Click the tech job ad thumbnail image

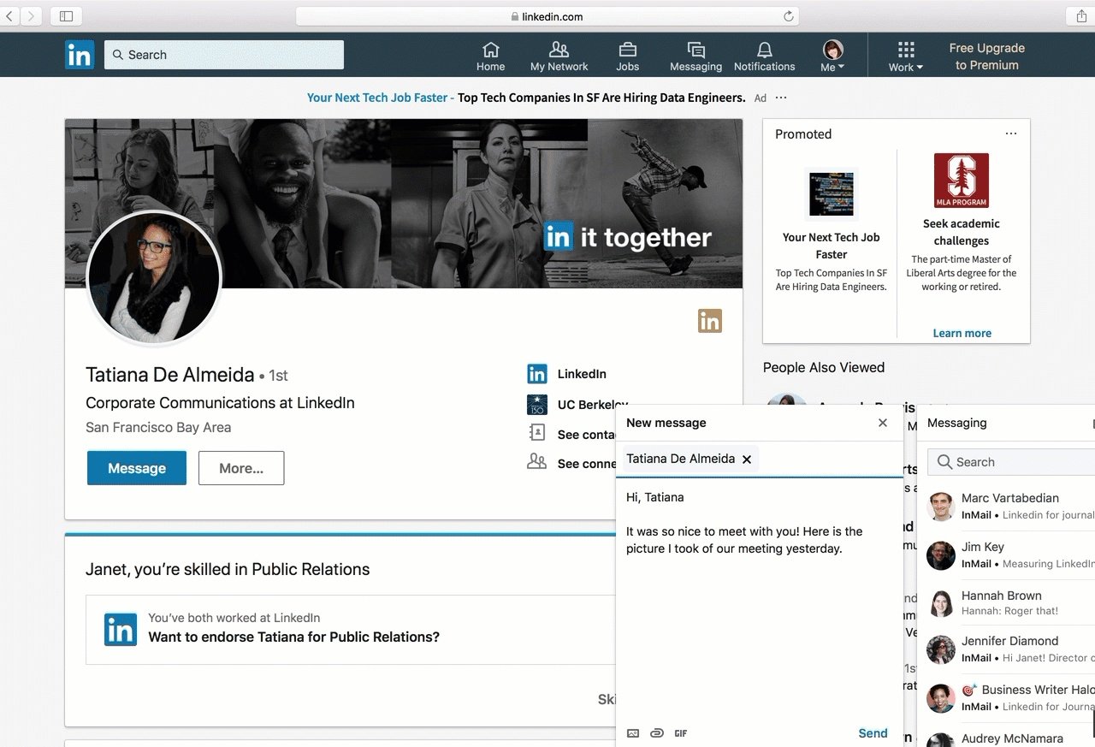pos(832,194)
